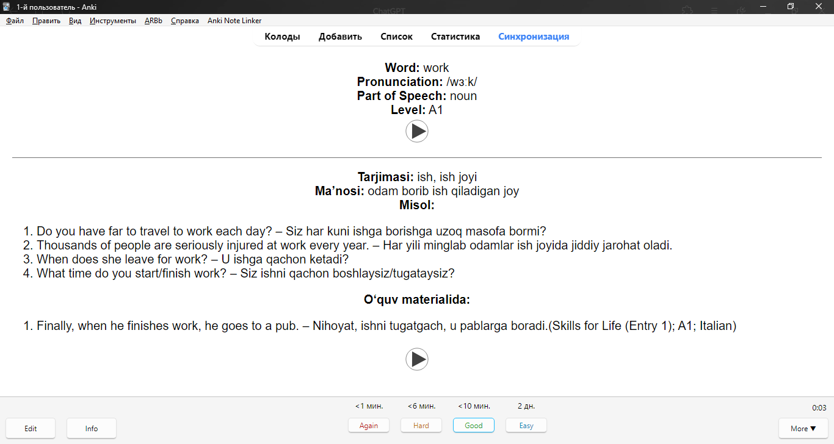Rate the card as Easy
Image resolution: width=834 pixels, height=444 pixels.
(x=526, y=426)
